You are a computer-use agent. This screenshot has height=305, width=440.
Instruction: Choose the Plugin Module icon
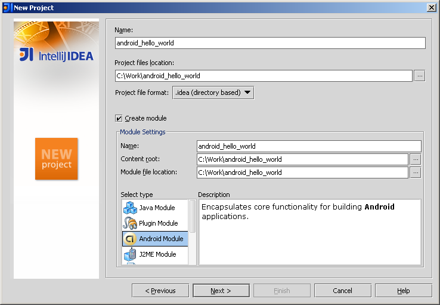click(130, 223)
